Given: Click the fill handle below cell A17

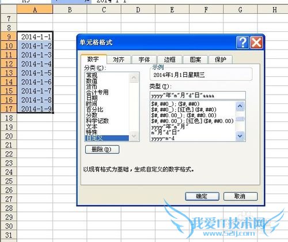Looking at the screenshot, I should (53, 113).
